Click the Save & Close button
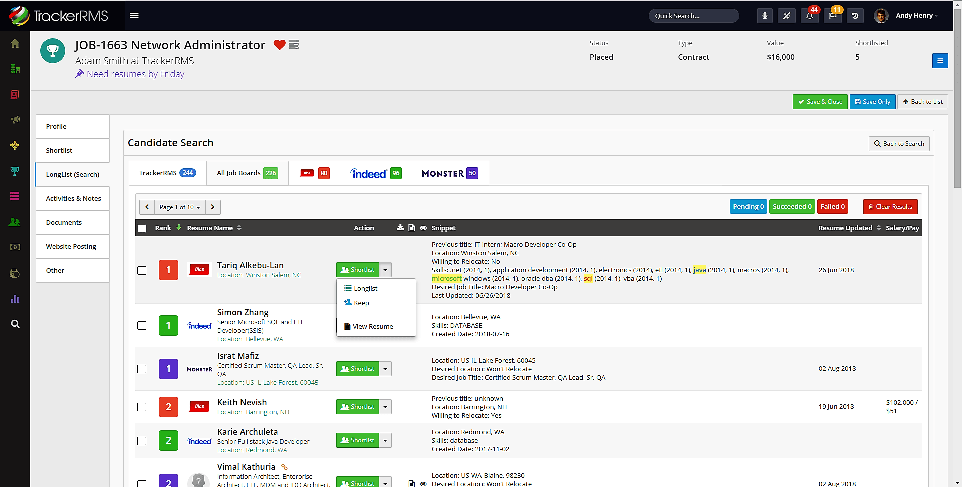The height and width of the screenshot is (487, 962). [x=820, y=101]
